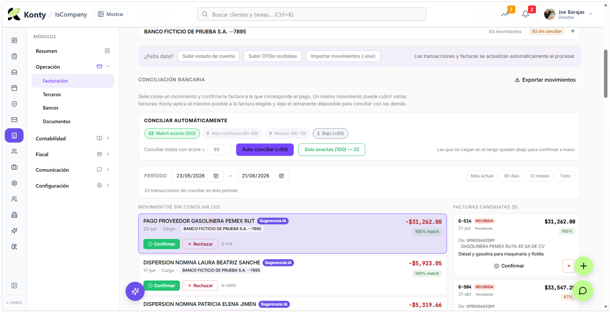Expand the Fiscal module

point(108,154)
